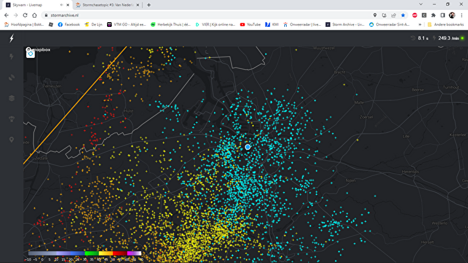Open the Andere bookmarks folder
Viewport: 468px width, 263px height.
pos(446,25)
